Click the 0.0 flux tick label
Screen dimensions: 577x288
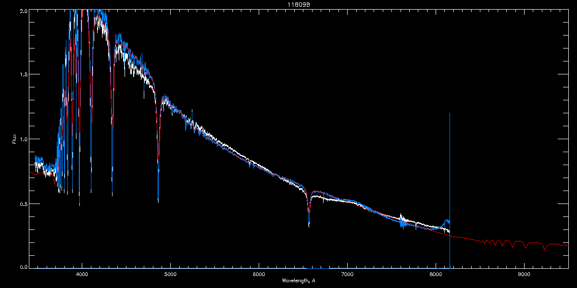tap(23, 266)
